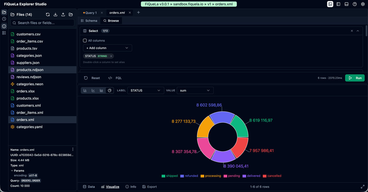This screenshot has height=192, width=368.
Task: Collapse the Params section
Action: pyautogui.click(x=17, y=171)
